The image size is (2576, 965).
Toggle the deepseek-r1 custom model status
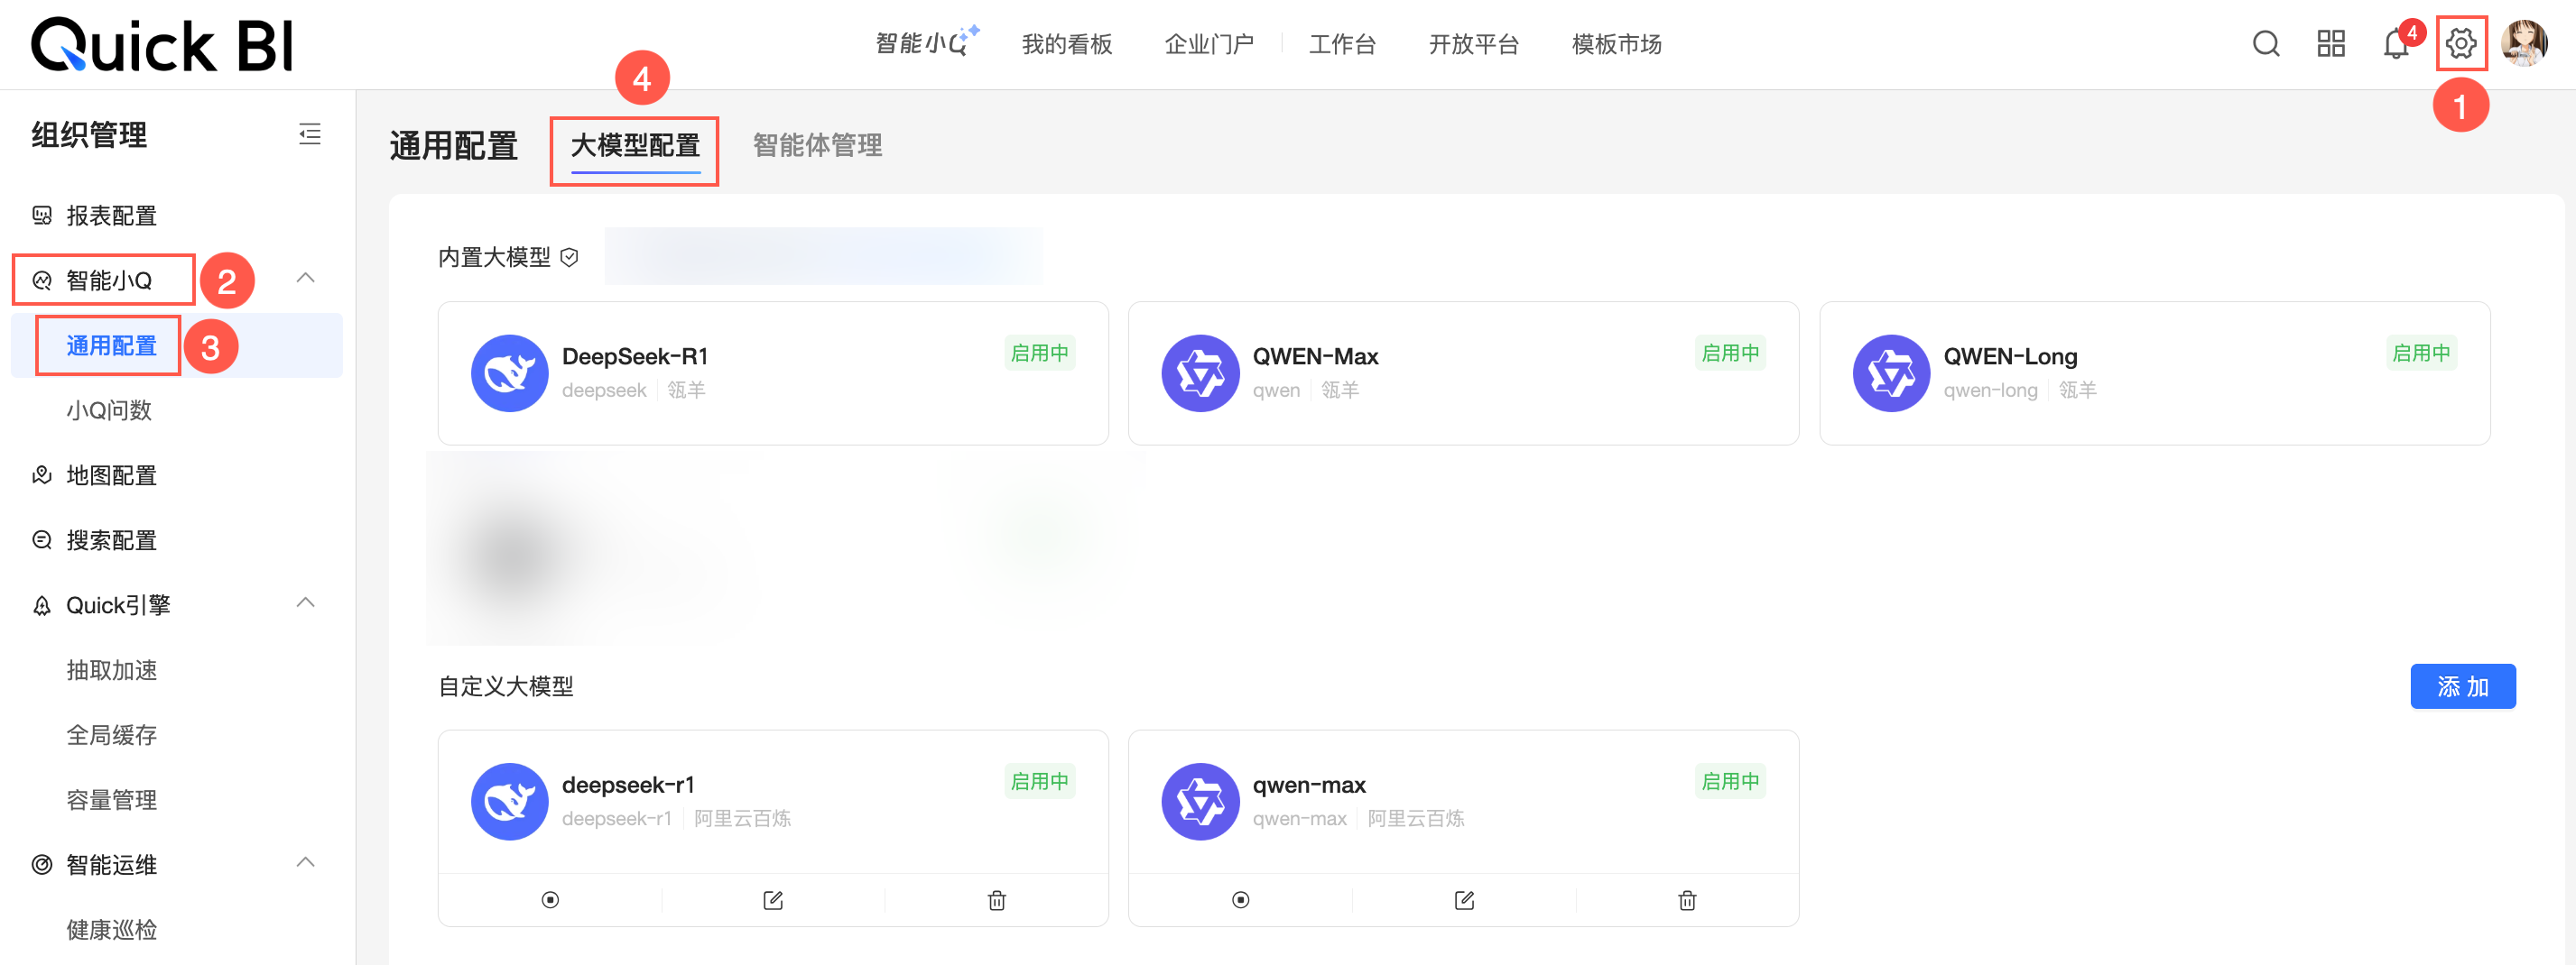550,900
